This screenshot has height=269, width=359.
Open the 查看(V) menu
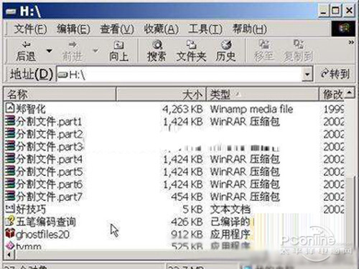[117, 29]
